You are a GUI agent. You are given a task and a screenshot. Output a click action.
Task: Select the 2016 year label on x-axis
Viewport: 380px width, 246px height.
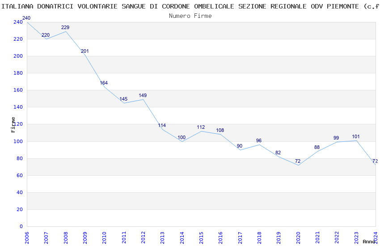220,238
